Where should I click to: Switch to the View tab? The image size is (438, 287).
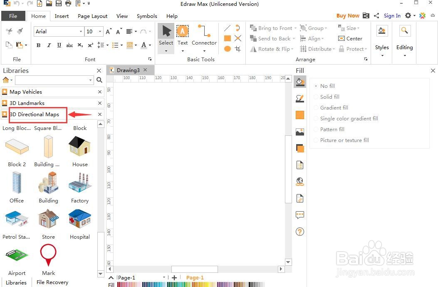(122, 16)
